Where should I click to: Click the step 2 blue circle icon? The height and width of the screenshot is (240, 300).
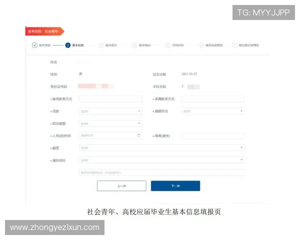[68, 45]
